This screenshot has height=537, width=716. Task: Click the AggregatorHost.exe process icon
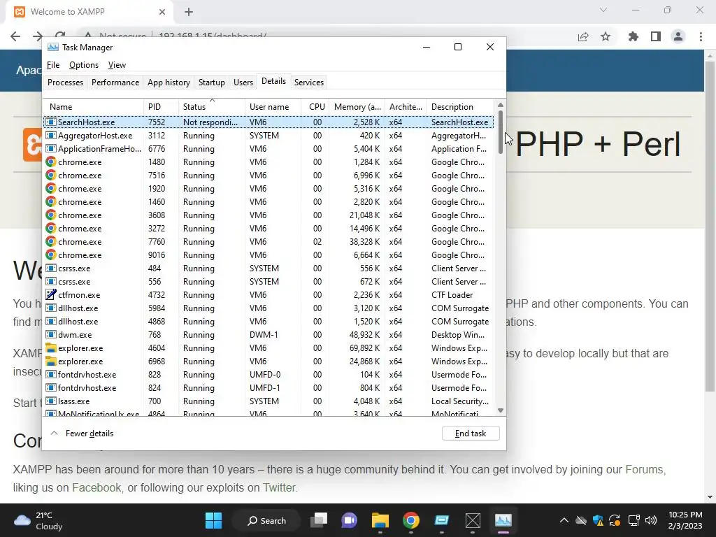pyautogui.click(x=51, y=135)
